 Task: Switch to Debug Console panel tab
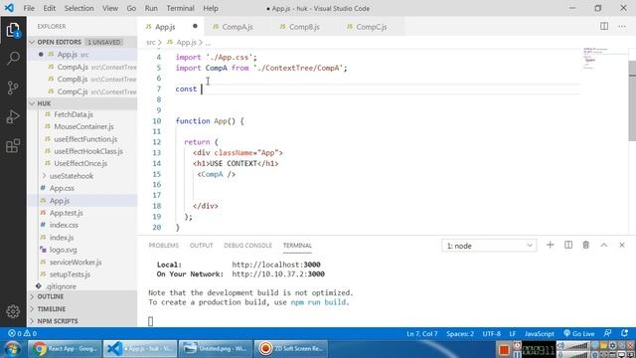click(247, 246)
